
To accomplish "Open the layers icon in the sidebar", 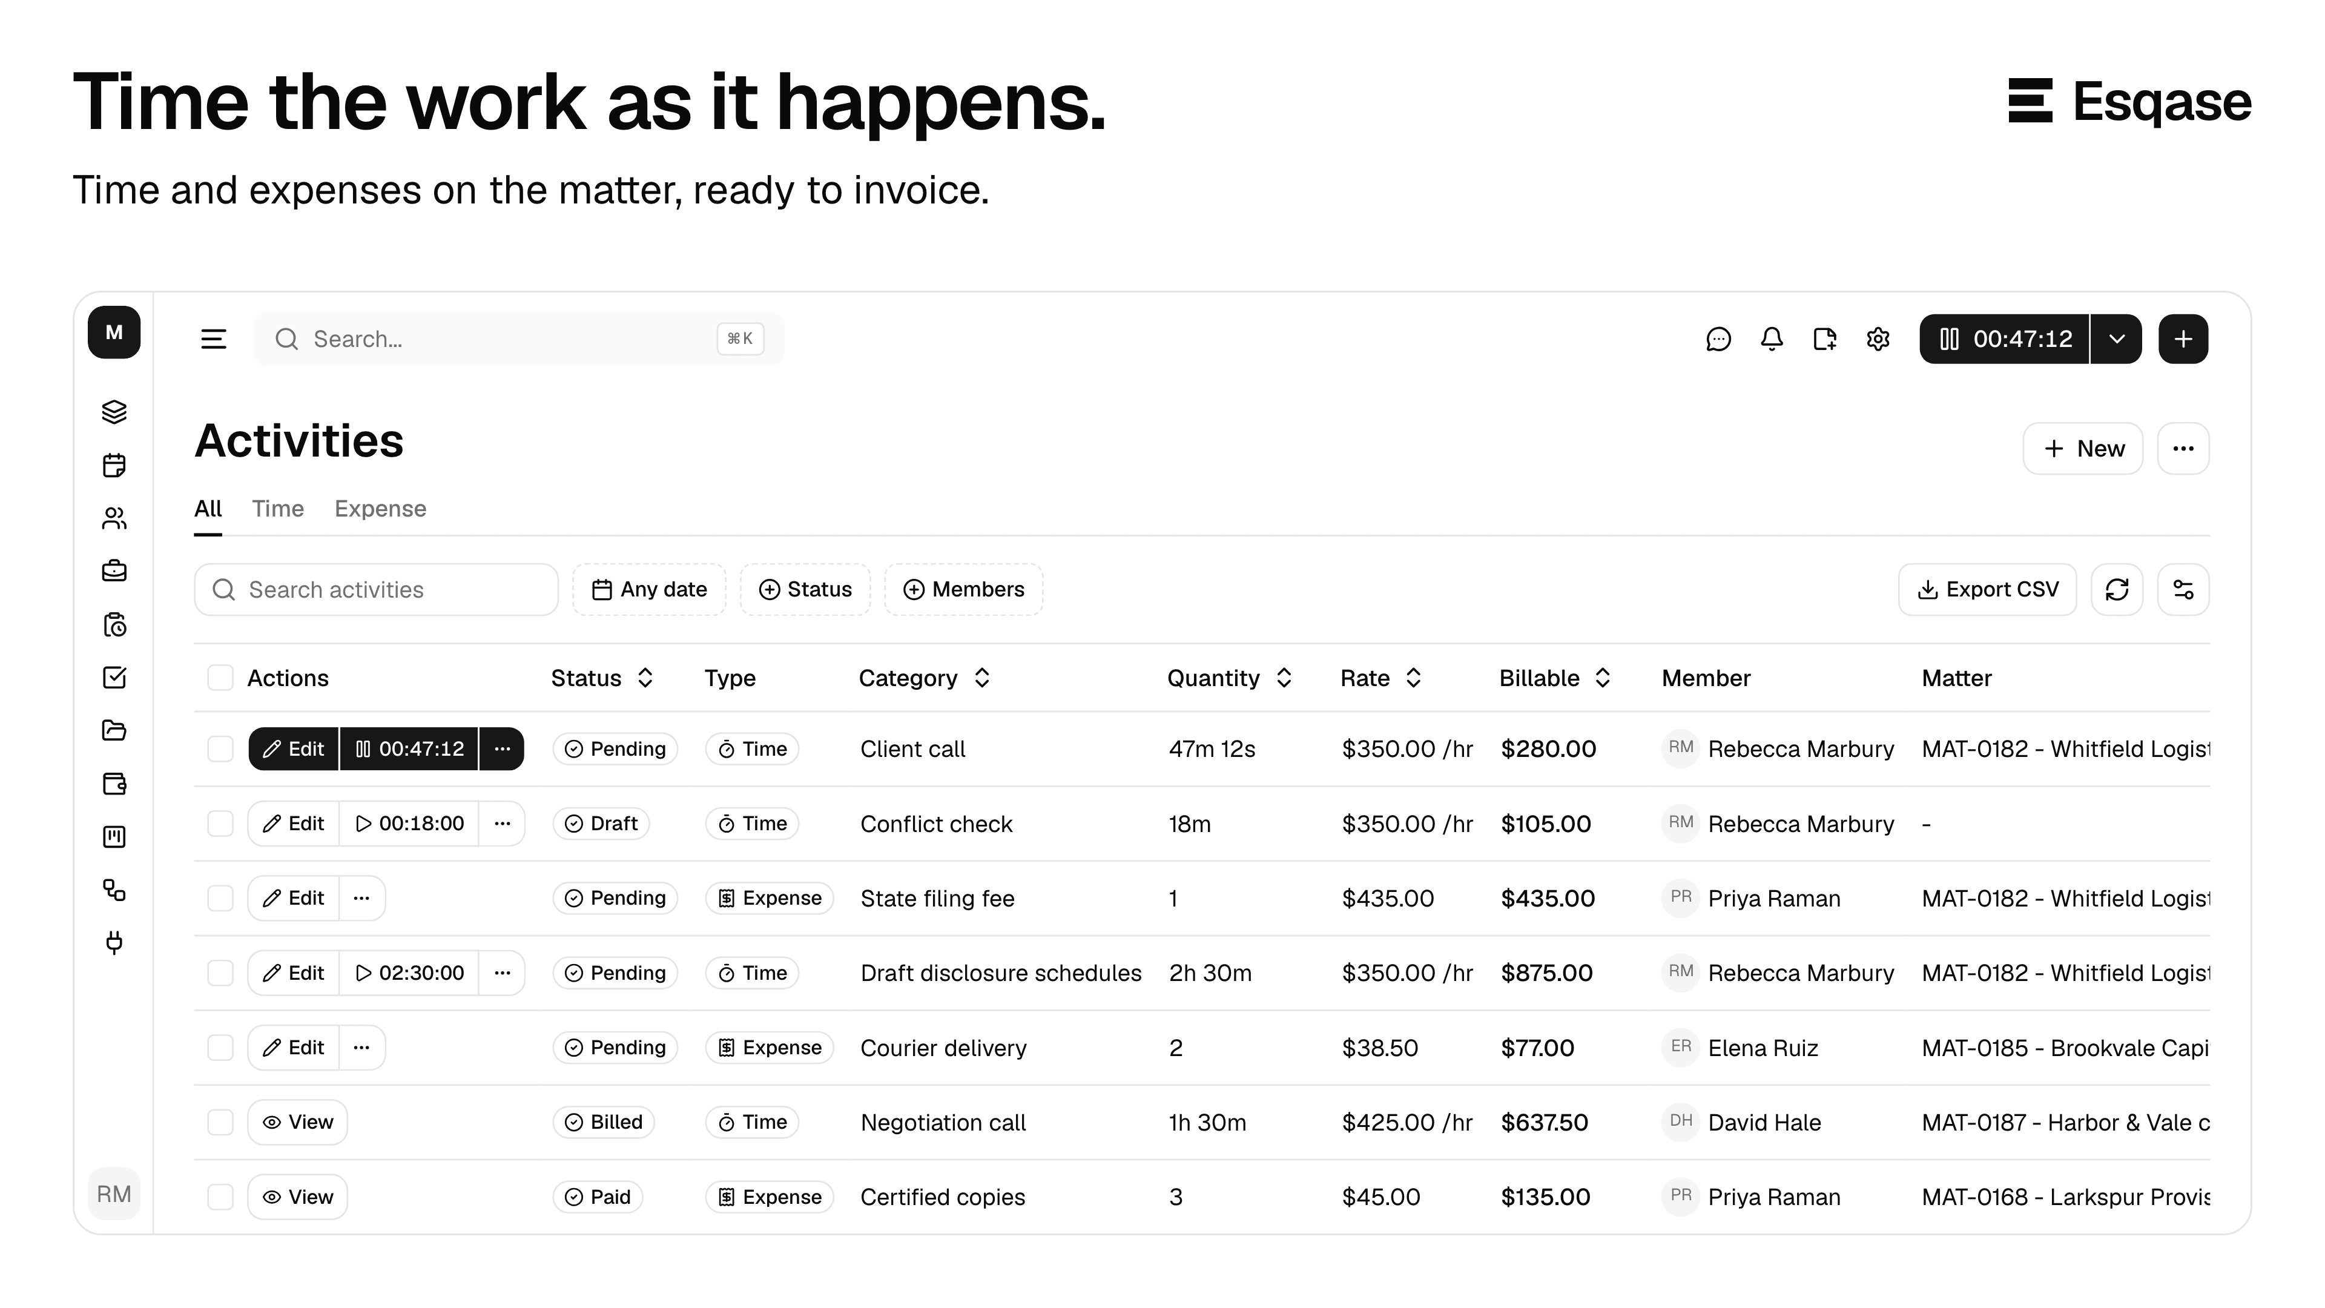I will (114, 412).
